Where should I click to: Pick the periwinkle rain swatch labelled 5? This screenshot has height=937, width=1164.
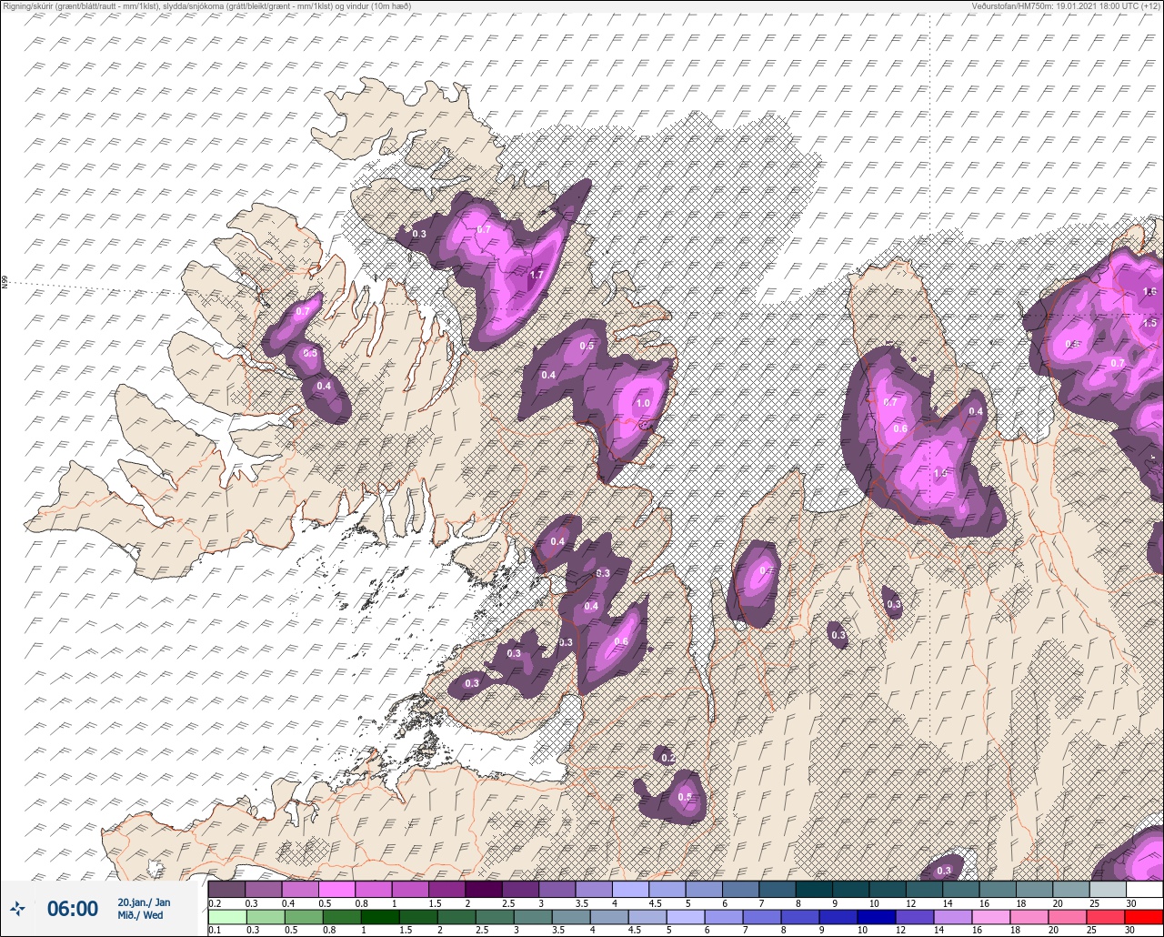[x=686, y=917]
